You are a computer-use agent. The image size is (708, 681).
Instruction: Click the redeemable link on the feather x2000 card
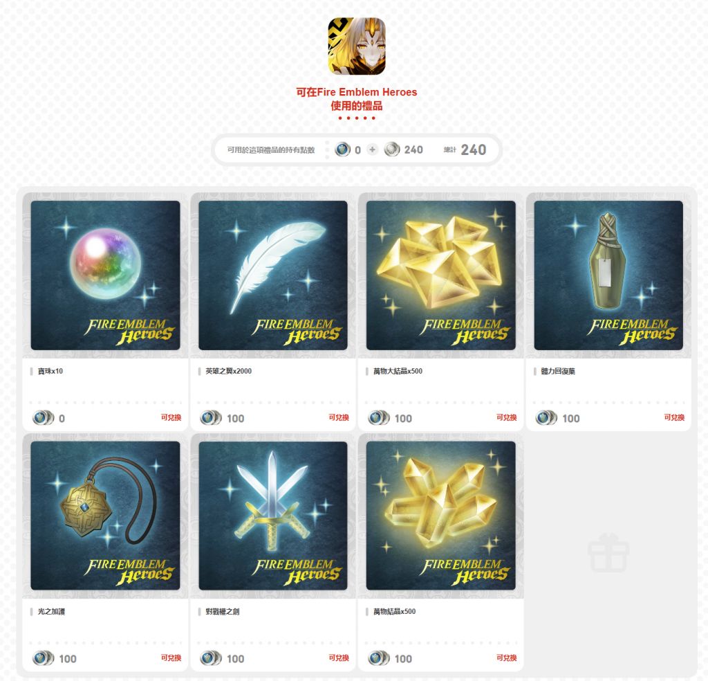point(339,417)
